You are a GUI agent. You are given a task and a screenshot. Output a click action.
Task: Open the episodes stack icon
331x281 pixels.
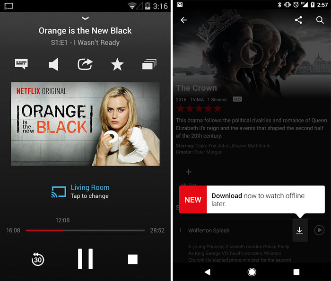[149, 64]
